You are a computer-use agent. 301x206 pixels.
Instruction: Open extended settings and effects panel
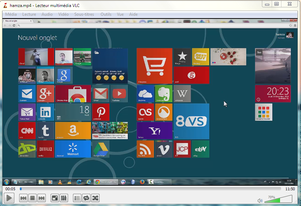pos(64,198)
